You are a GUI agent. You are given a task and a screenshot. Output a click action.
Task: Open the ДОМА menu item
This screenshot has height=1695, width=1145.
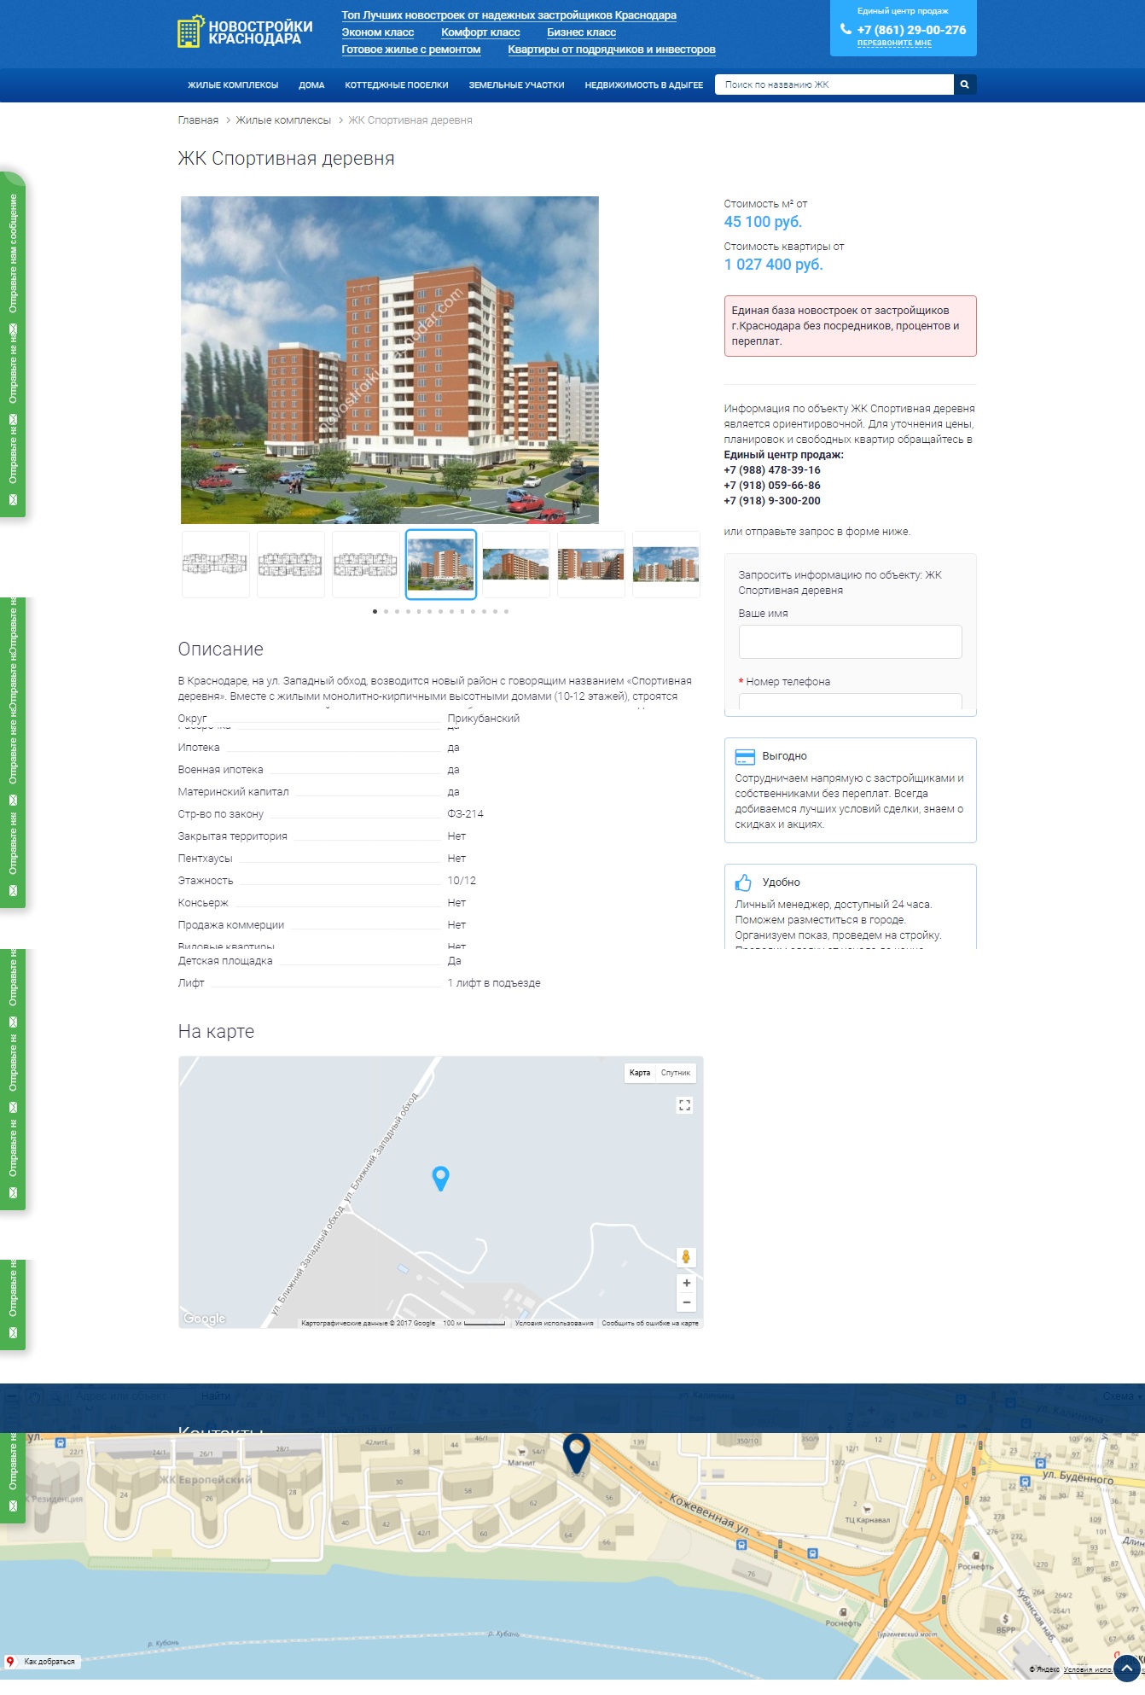311,85
